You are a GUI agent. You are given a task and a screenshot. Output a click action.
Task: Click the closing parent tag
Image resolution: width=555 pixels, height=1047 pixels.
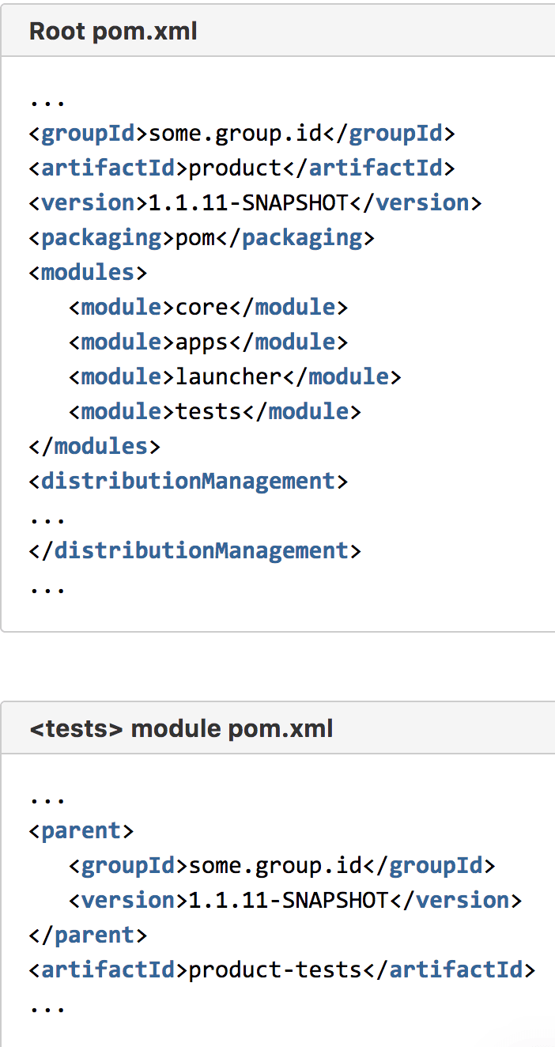pos(88,935)
